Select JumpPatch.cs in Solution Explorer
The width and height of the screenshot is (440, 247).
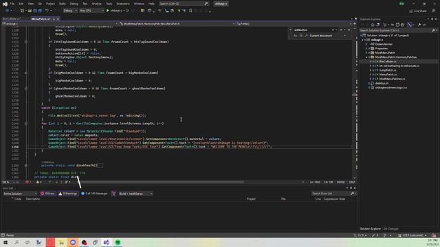[388, 70]
